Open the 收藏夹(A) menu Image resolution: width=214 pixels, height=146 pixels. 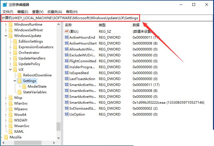55,12
